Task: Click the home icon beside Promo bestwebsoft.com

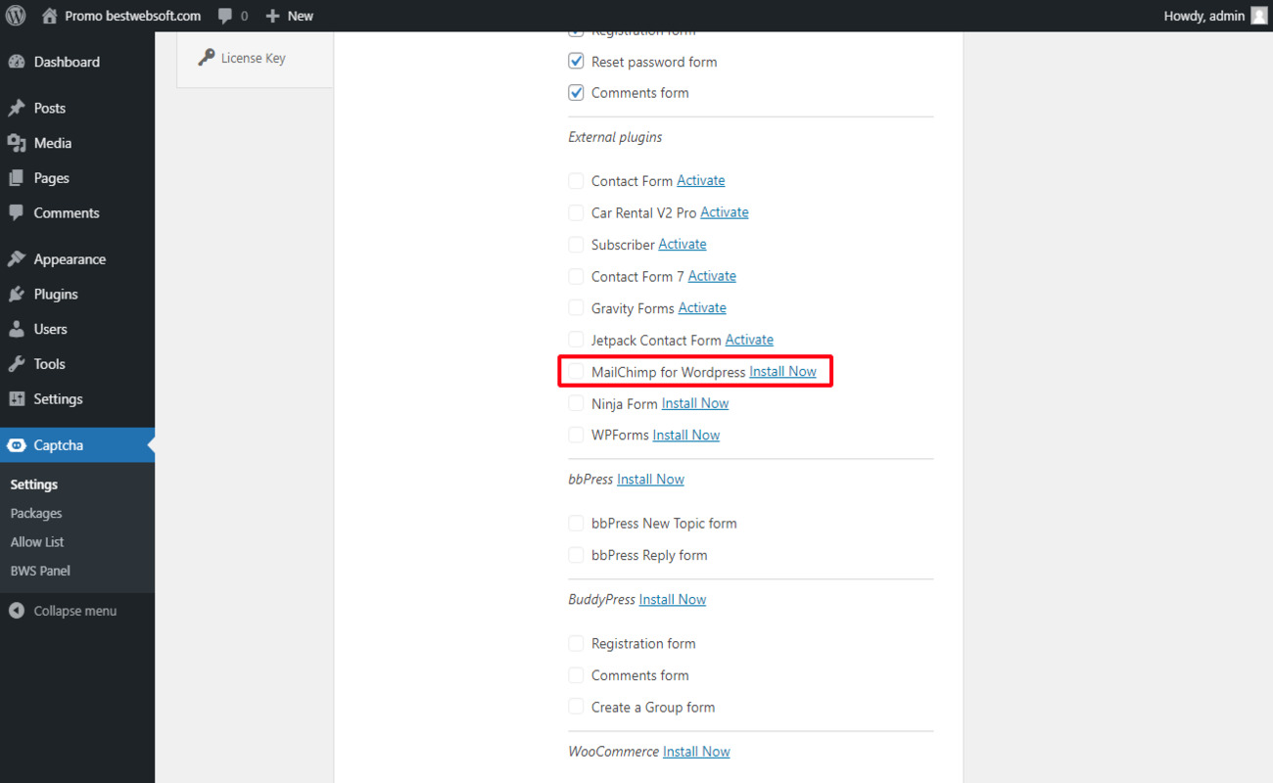Action: 50,16
